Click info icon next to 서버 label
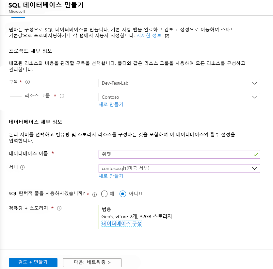 tap(22, 167)
